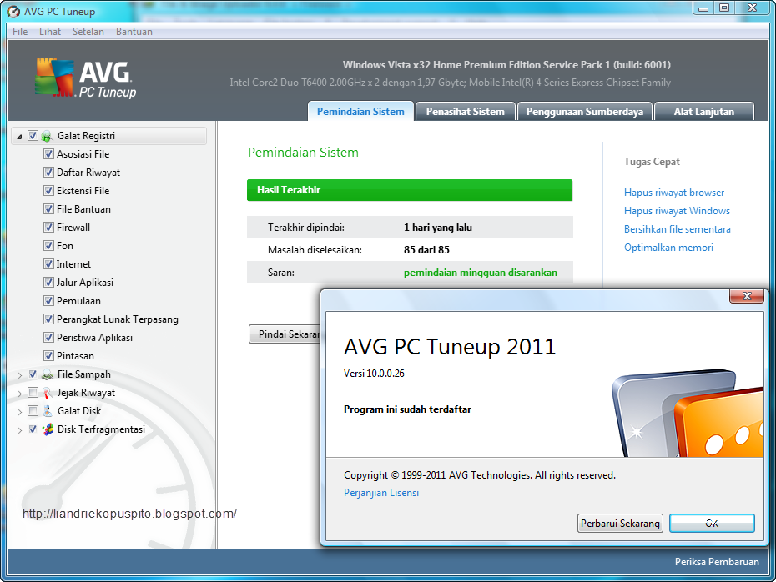Switch to the Alat Lanjutan tab
The image size is (776, 582).
pyautogui.click(x=703, y=111)
